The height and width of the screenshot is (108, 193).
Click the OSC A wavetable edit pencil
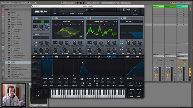tap(81, 27)
